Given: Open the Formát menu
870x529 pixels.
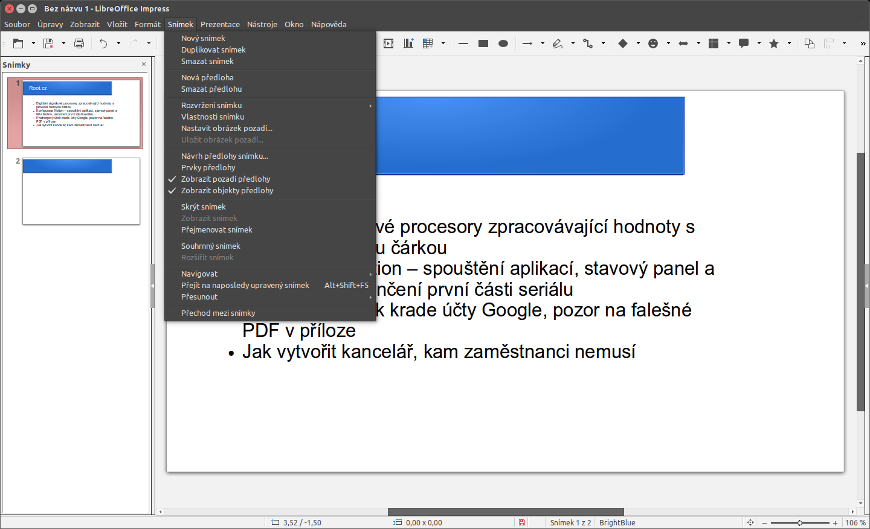Looking at the screenshot, I should [x=147, y=24].
